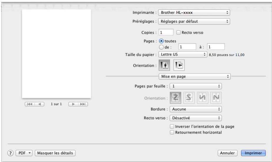Open Préréglages dropdown Réglages par défaut
The height and width of the screenshot is (162, 272).
click(194, 21)
